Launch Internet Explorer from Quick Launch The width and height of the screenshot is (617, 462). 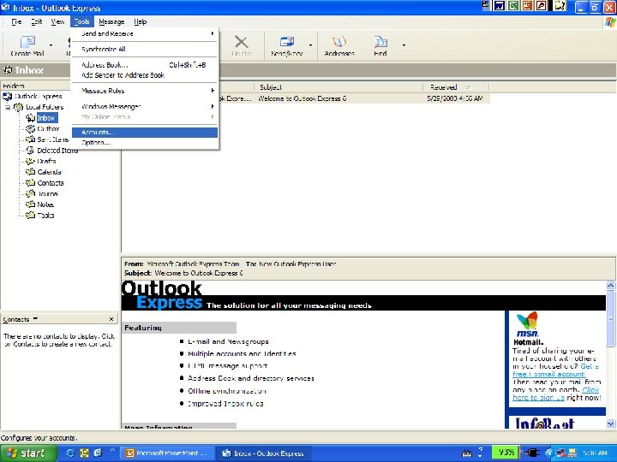pos(70,453)
